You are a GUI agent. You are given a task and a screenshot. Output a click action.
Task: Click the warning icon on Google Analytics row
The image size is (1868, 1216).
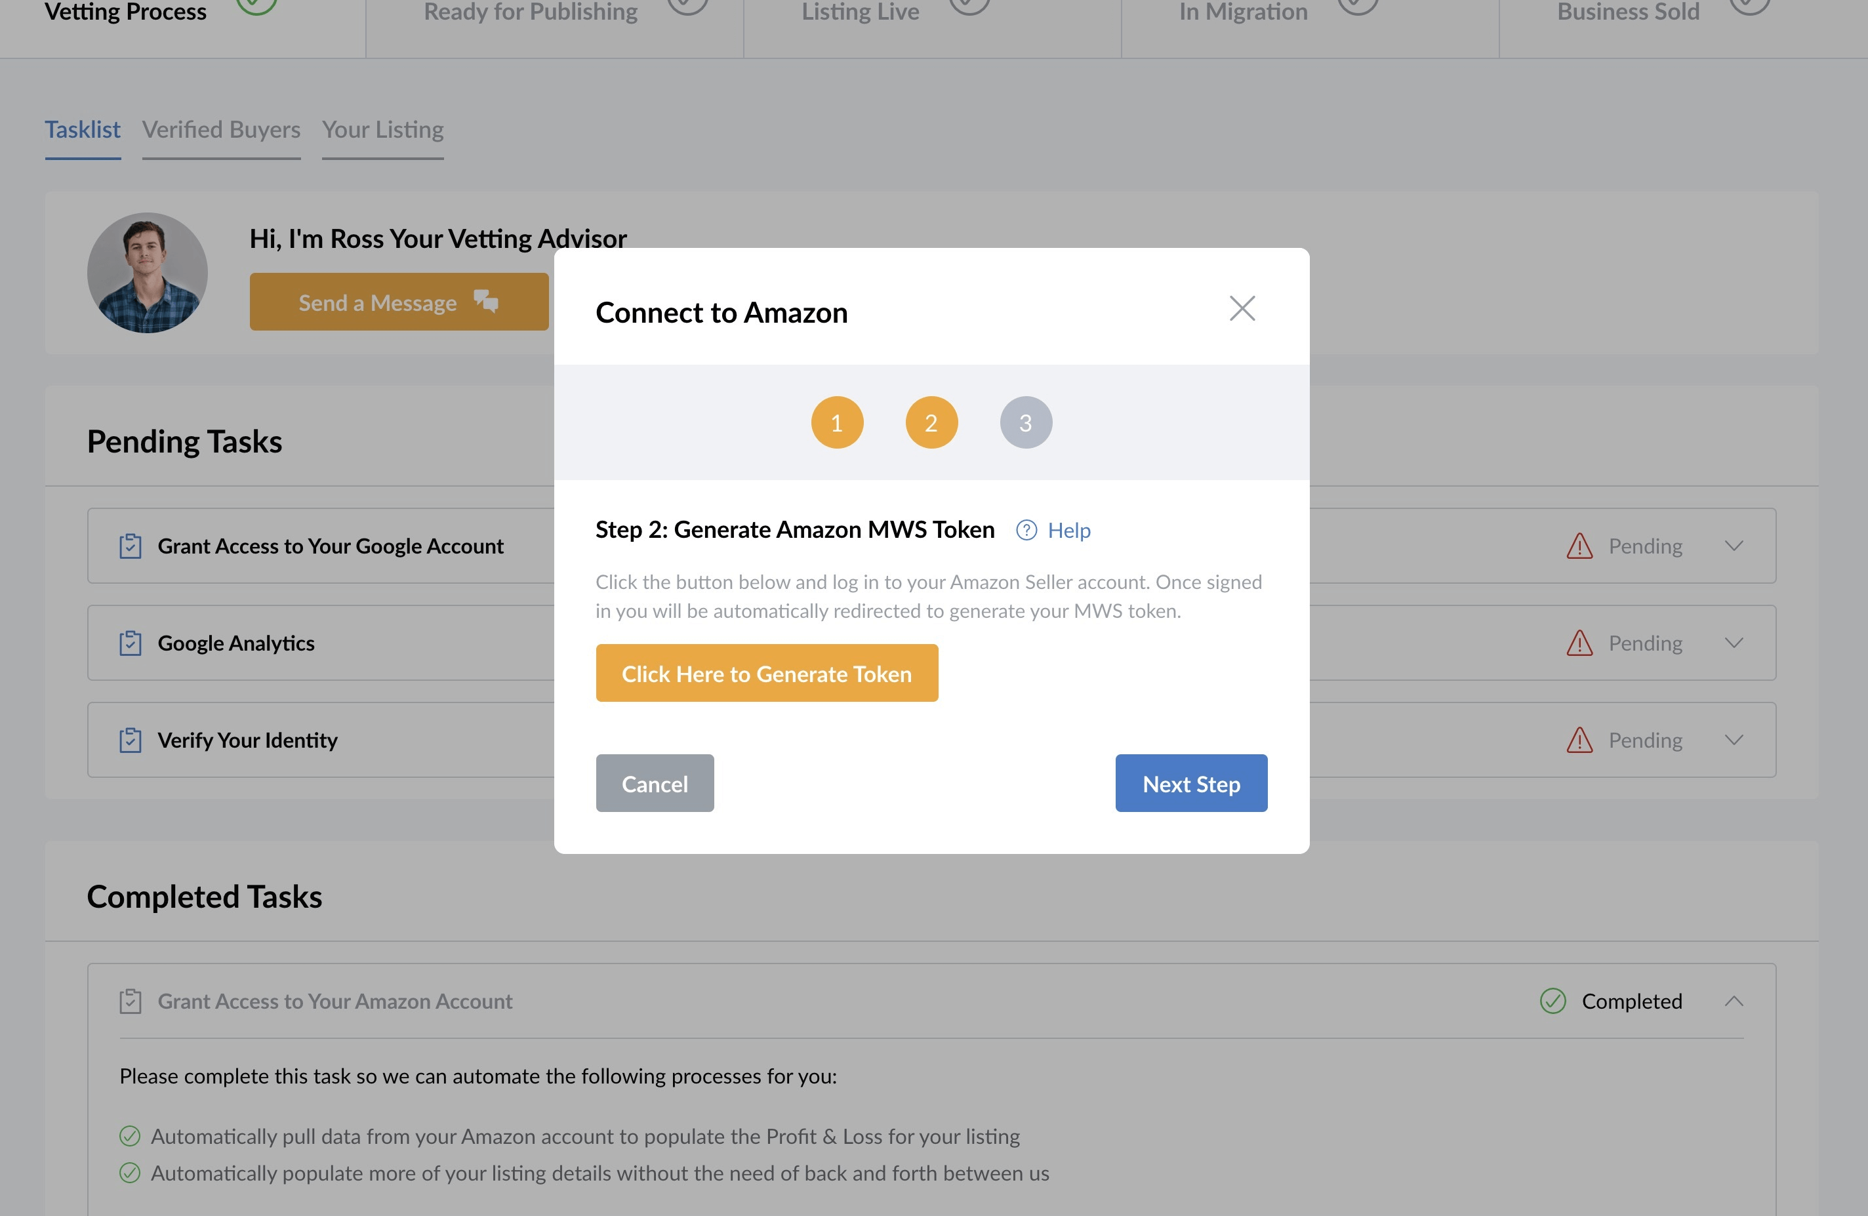1579,643
